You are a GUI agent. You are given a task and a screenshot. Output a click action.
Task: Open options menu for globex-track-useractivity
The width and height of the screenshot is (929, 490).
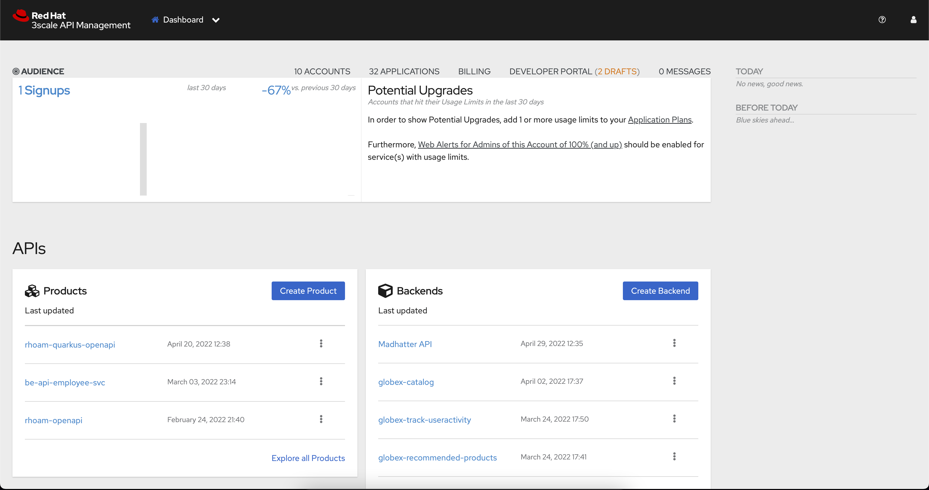[674, 418]
